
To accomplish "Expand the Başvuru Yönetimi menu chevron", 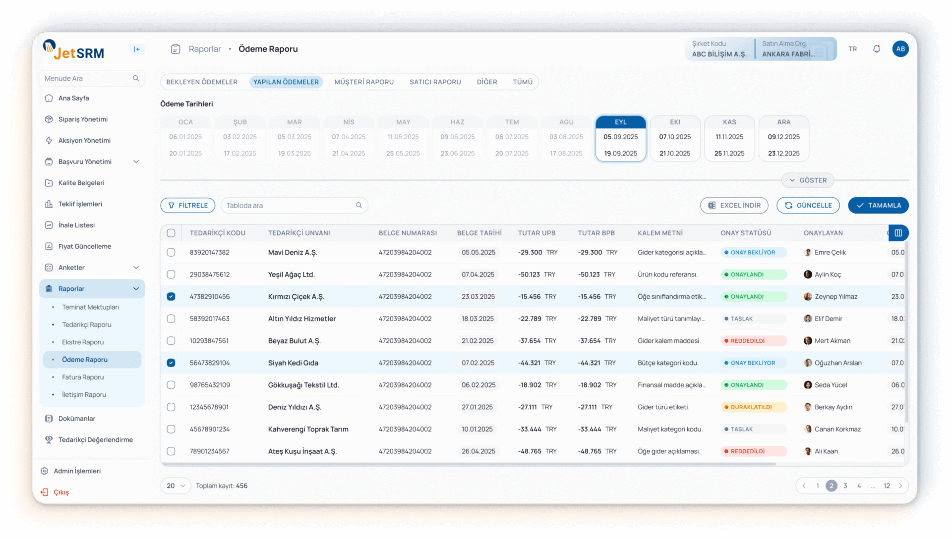I will 136,161.
